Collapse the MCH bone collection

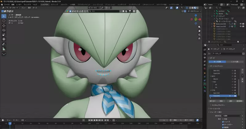click(211, 76)
